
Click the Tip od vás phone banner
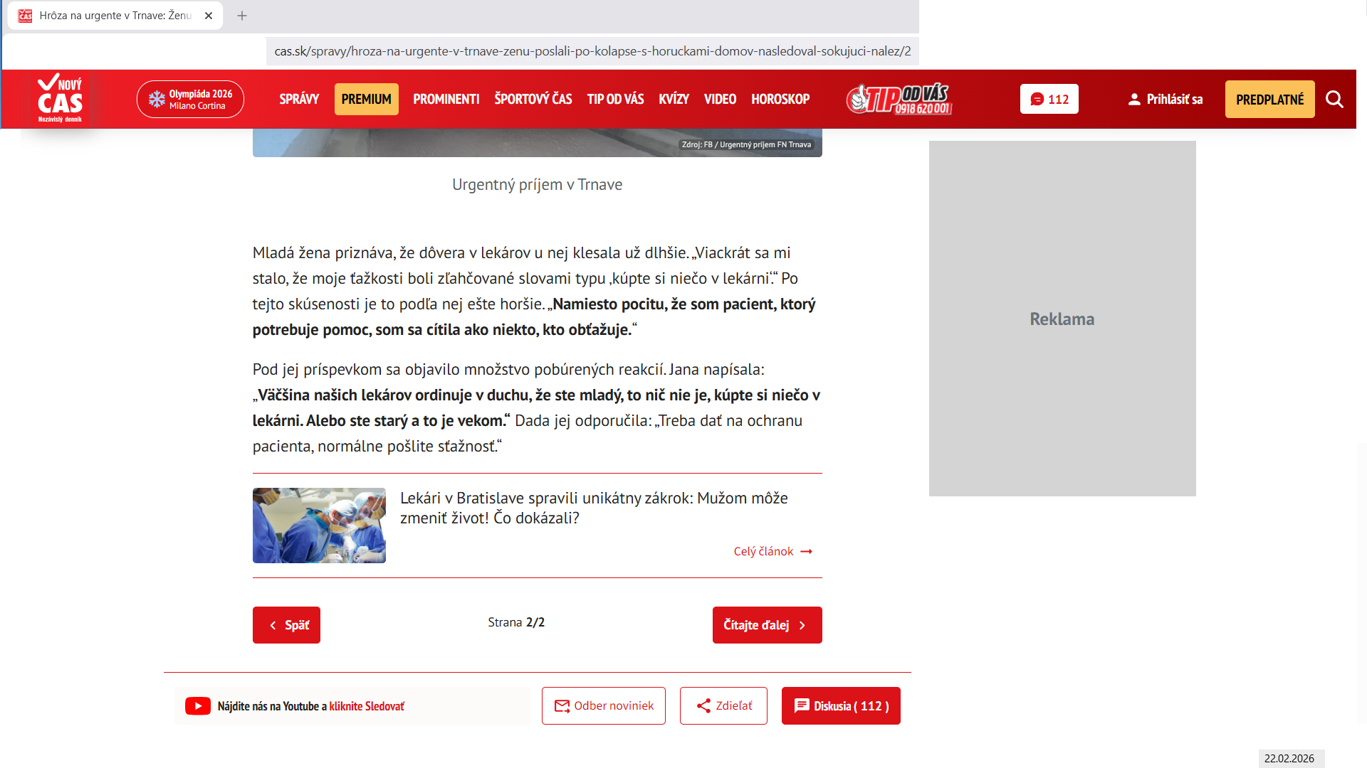899,100
